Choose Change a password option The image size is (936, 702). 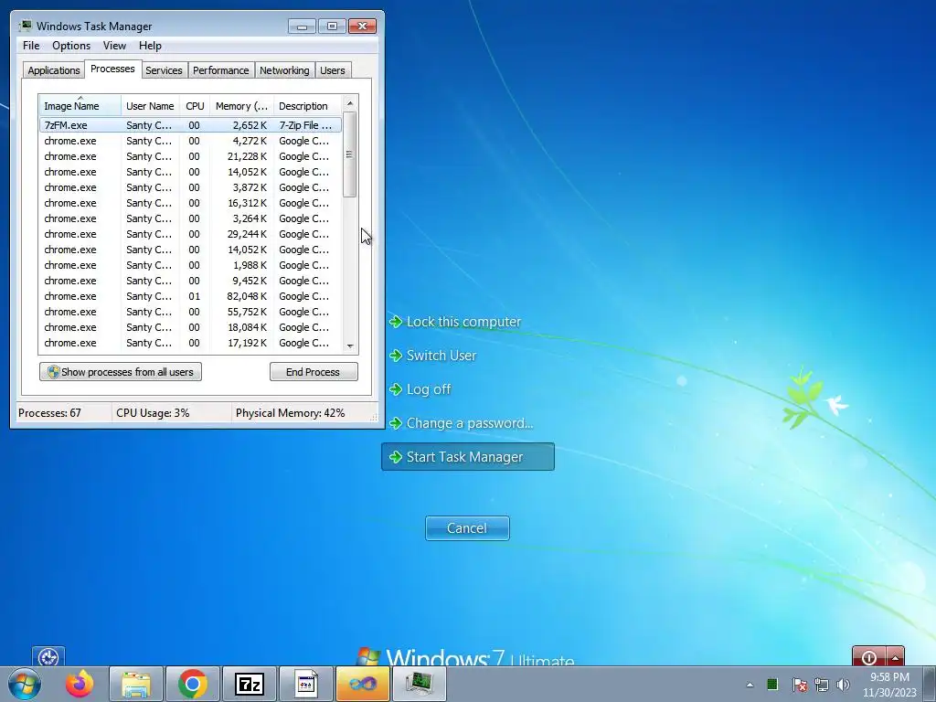461,423
